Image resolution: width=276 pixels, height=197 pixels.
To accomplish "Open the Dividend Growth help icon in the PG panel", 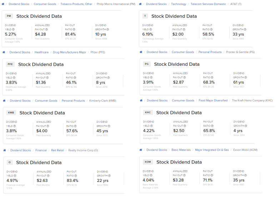I will coord(246,78).
